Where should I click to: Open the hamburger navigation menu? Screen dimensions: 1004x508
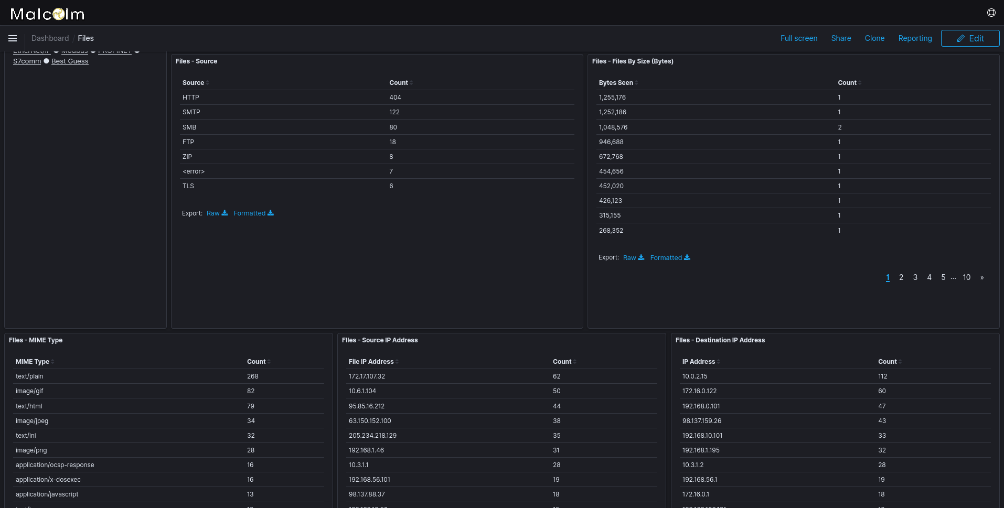[13, 38]
